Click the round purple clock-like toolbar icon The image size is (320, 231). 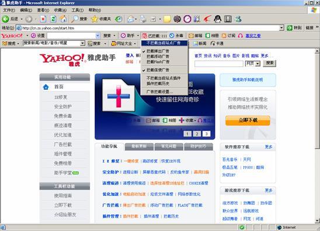187,19
